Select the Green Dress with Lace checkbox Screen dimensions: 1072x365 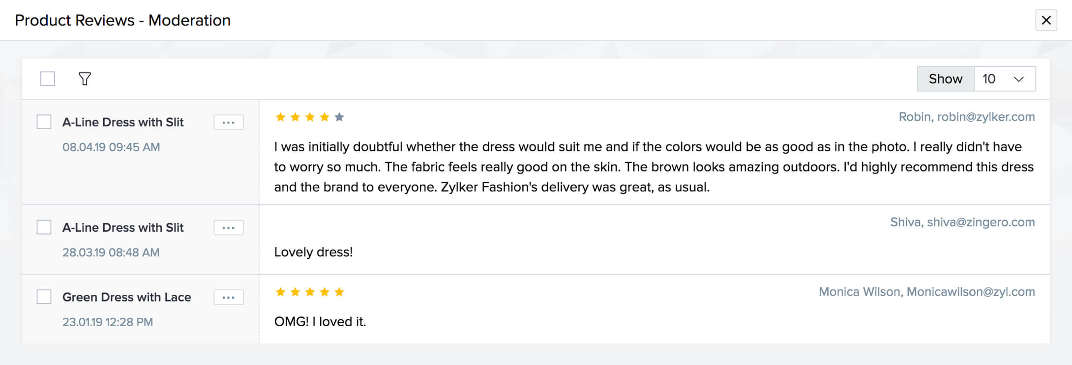point(44,297)
